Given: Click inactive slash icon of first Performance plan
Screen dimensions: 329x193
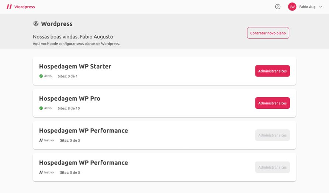Looking at the screenshot, I should click(x=41, y=140).
